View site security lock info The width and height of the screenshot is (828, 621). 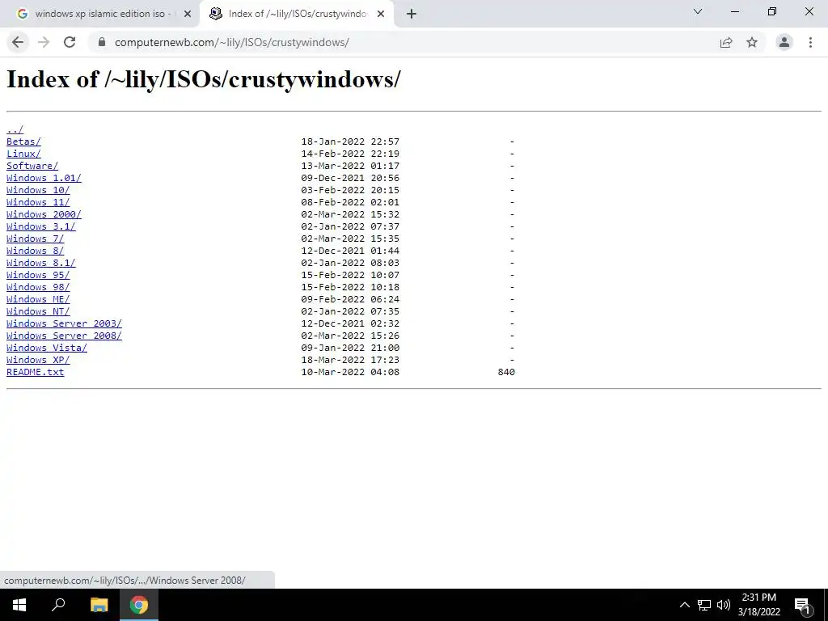click(102, 42)
